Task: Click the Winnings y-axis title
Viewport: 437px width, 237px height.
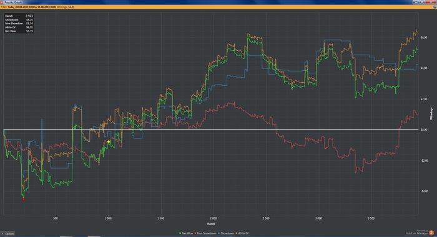Action: tap(431, 114)
